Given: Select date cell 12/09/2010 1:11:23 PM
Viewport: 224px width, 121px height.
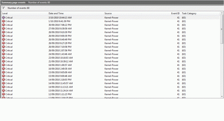Looking at the screenshot, I should [60, 94].
